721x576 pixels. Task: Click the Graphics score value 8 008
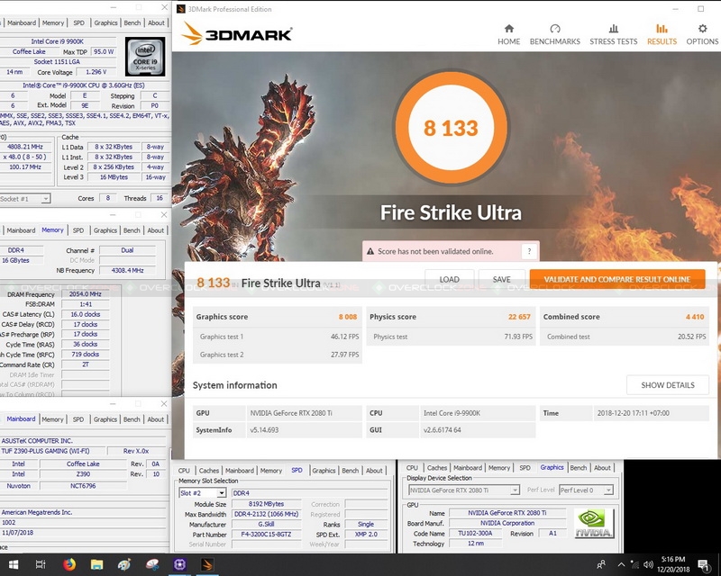(348, 317)
